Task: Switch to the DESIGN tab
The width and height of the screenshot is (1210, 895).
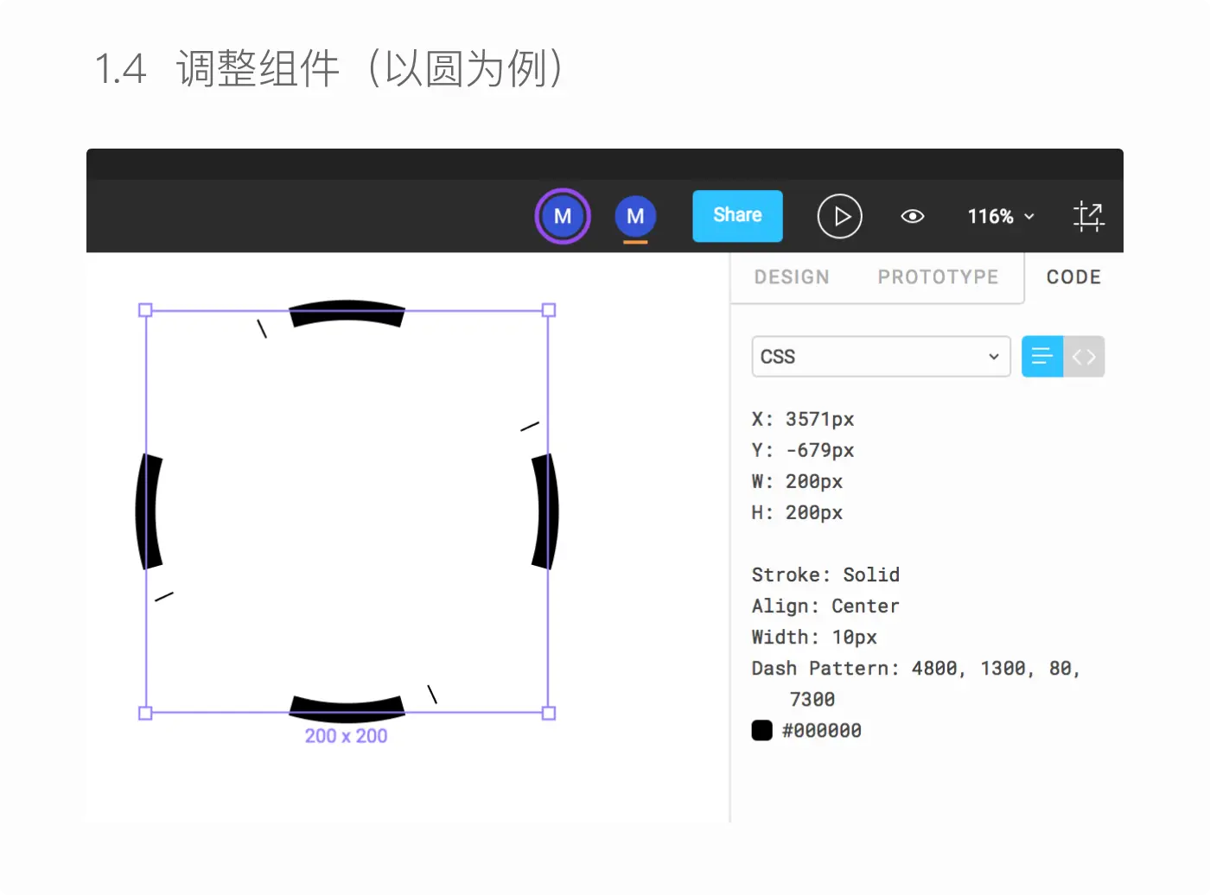Action: click(x=792, y=277)
